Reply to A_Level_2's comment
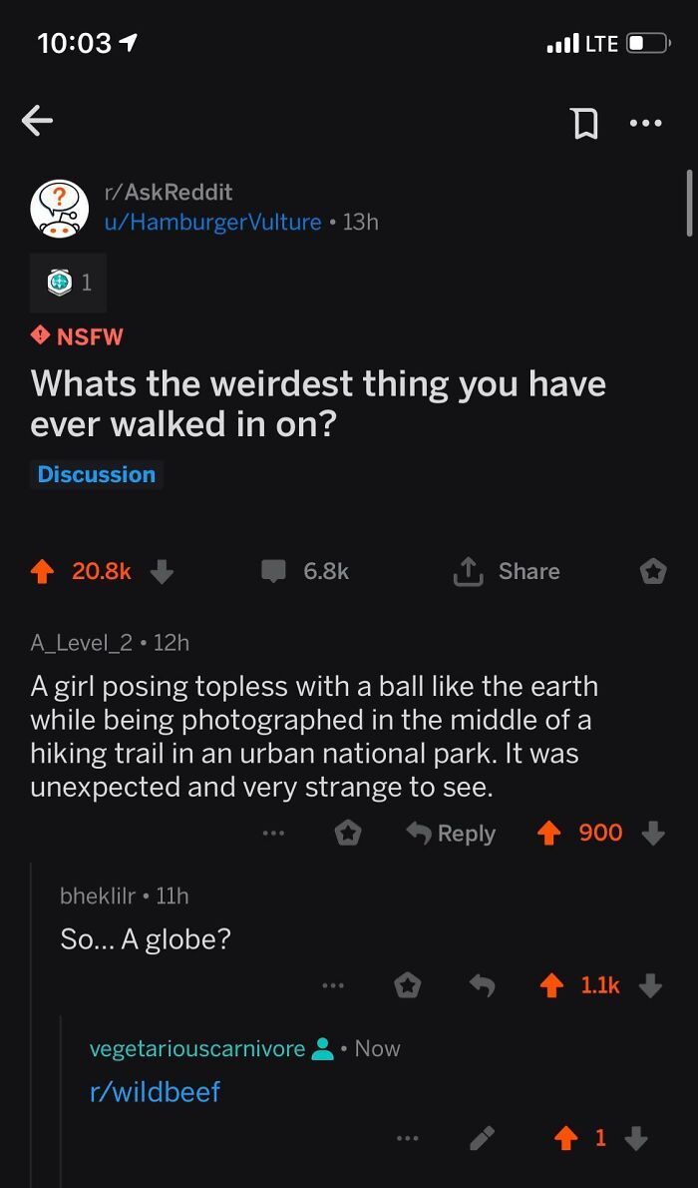Image resolution: width=698 pixels, height=1188 pixels. pos(451,833)
